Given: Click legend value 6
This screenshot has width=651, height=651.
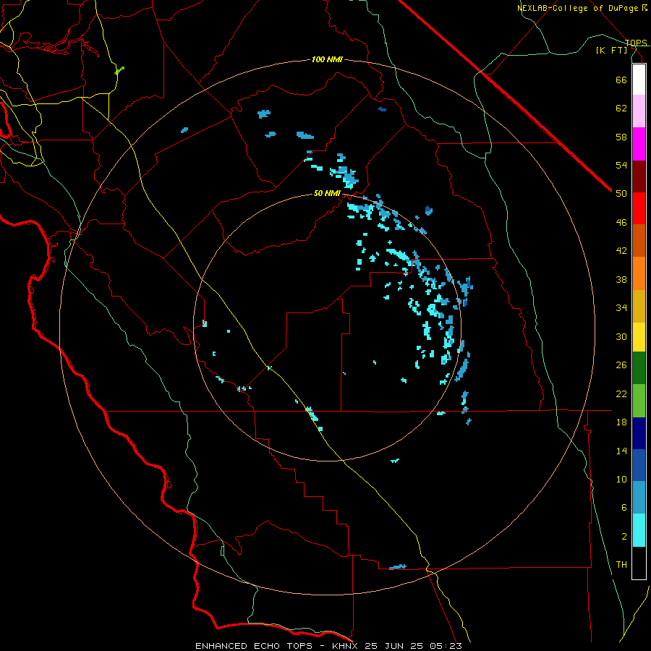Looking at the screenshot, I should click(624, 508).
